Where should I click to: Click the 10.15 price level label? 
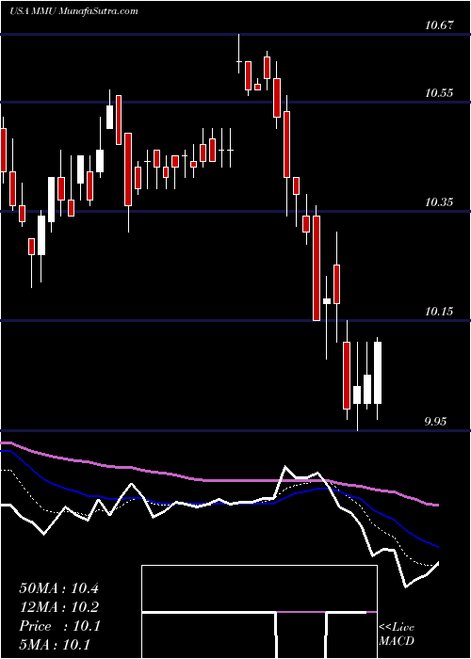click(439, 312)
